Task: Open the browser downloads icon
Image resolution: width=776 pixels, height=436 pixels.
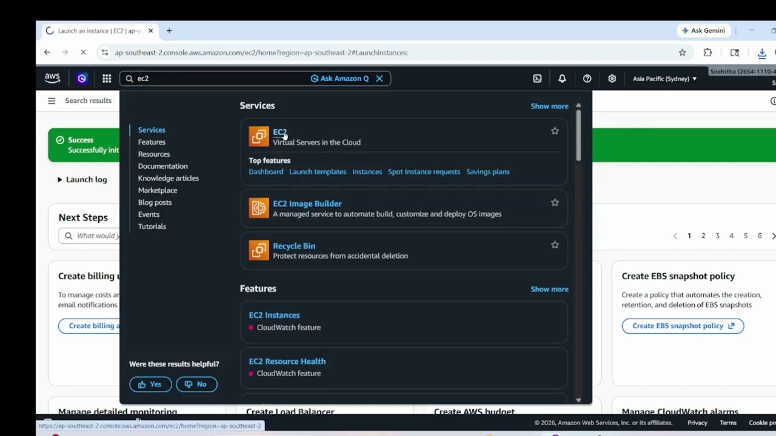Action: point(762,53)
